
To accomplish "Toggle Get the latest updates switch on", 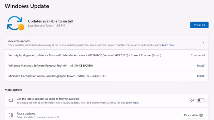I will (x=201, y=101).
